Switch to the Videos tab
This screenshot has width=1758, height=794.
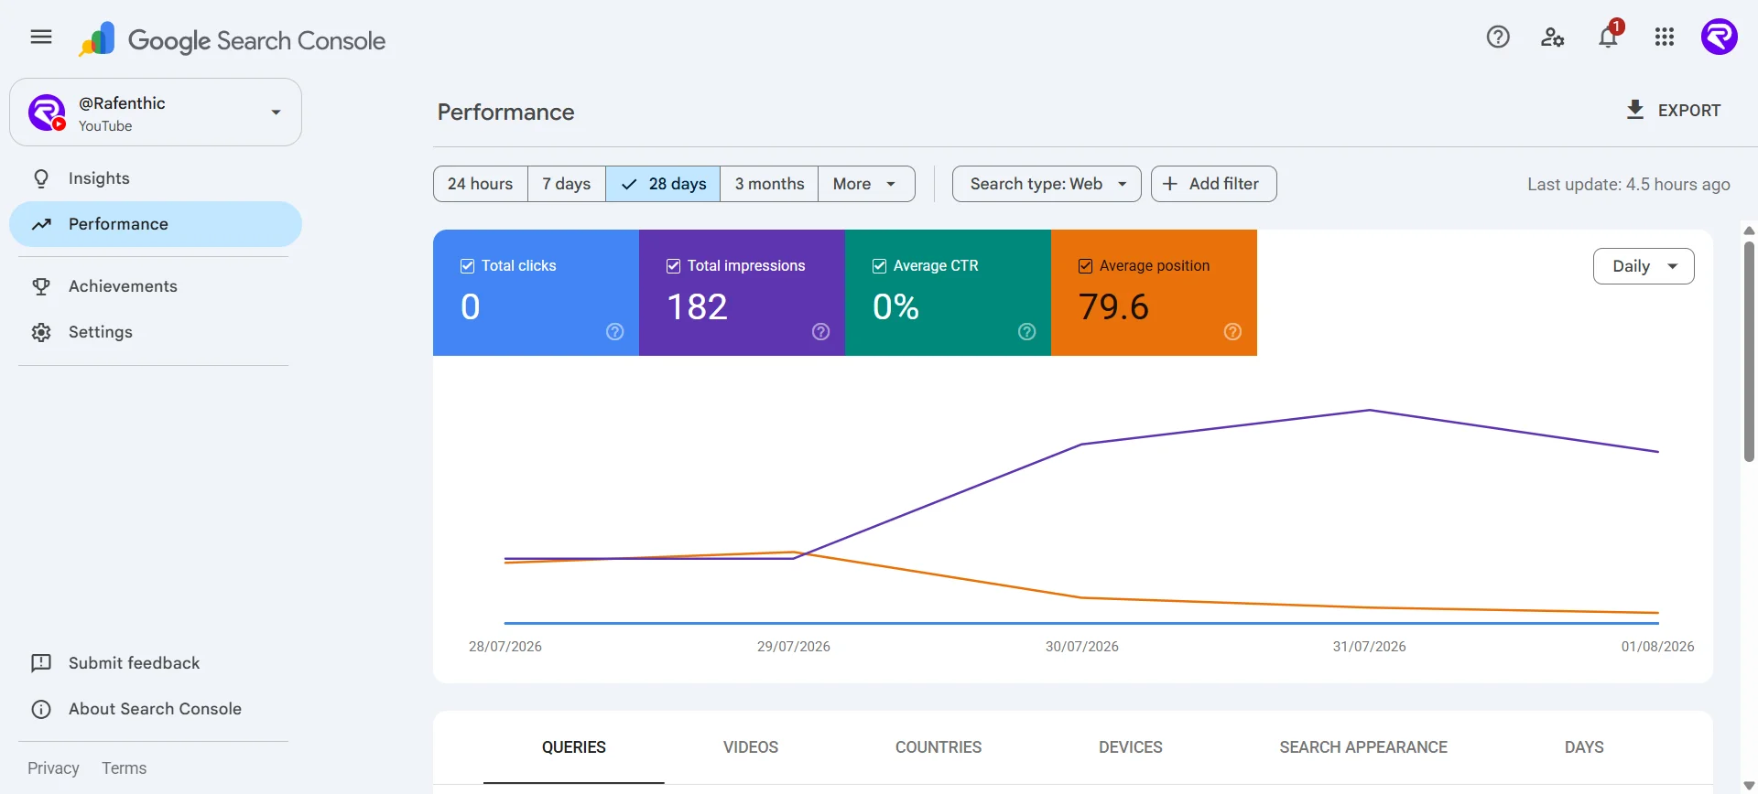tap(751, 747)
